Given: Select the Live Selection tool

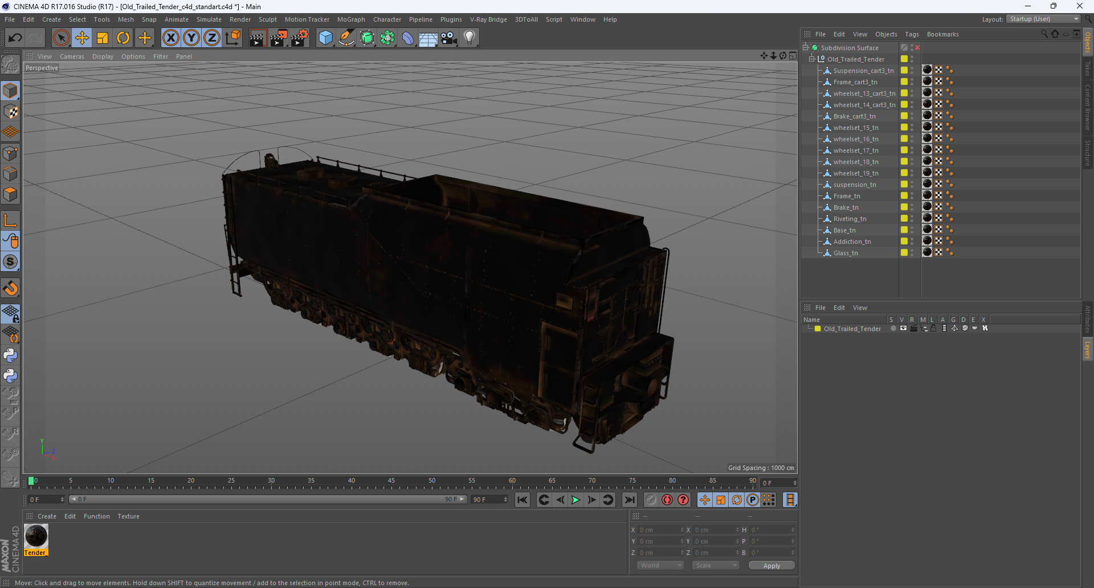Looking at the screenshot, I should point(61,38).
